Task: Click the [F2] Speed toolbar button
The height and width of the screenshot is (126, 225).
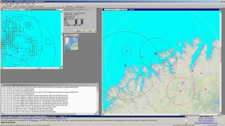Action: (x=31, y=6)
